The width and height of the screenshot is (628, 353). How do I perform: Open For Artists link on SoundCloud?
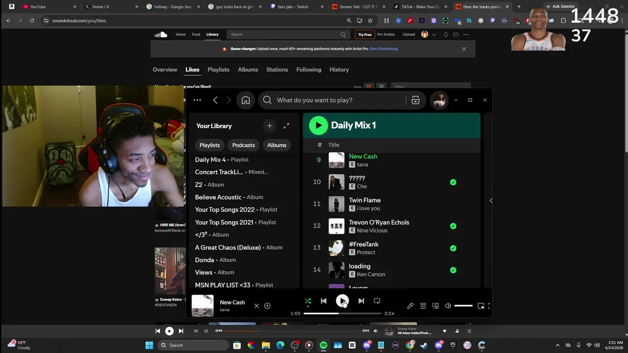(x=386, y=34)
